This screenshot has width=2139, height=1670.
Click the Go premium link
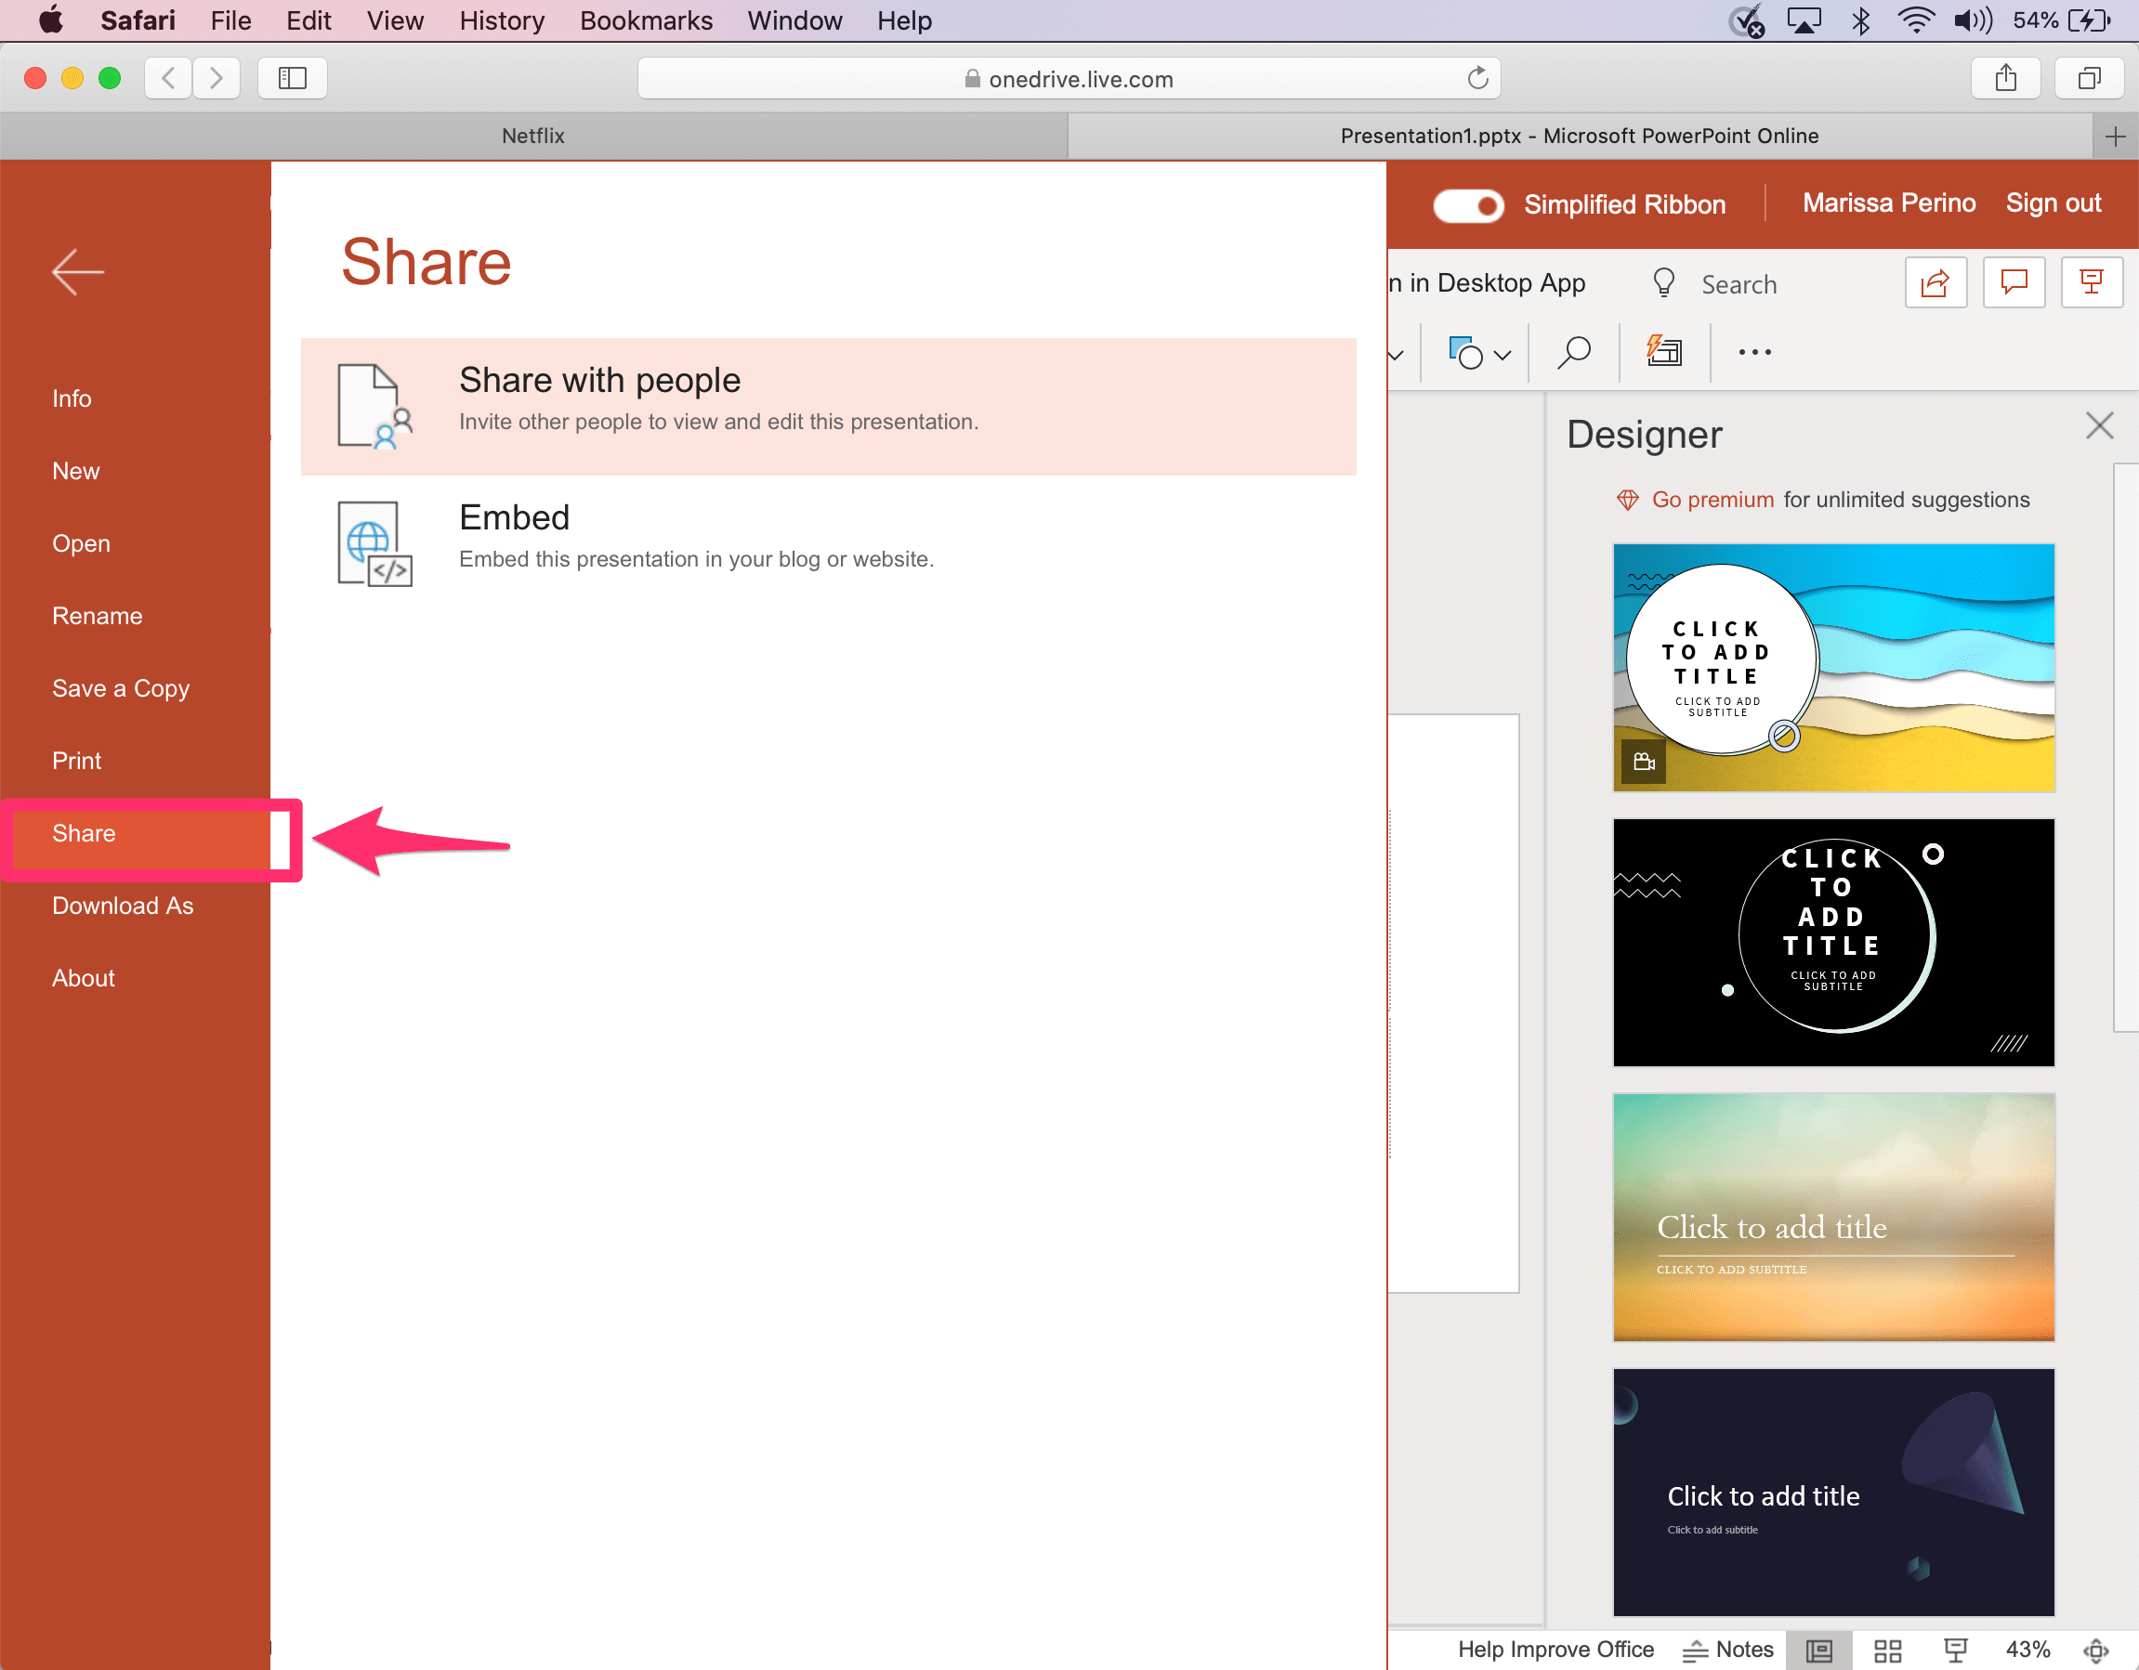click(x=1712, y=501)
